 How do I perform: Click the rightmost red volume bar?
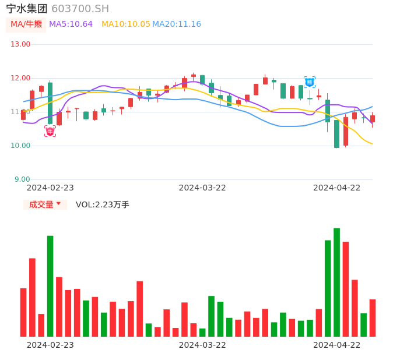coord(373,318)
